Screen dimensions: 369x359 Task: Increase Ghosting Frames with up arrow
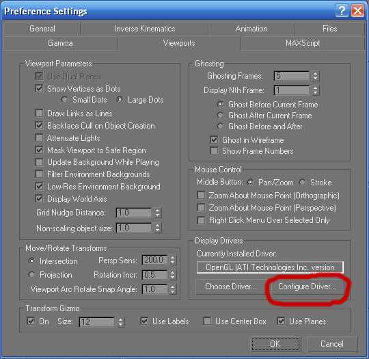[x=316, y=73]
